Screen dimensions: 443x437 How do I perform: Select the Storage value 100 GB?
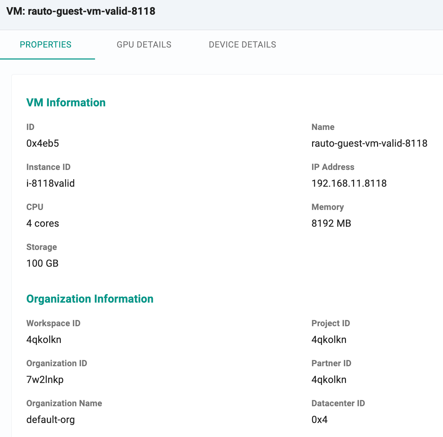point(42,263)
